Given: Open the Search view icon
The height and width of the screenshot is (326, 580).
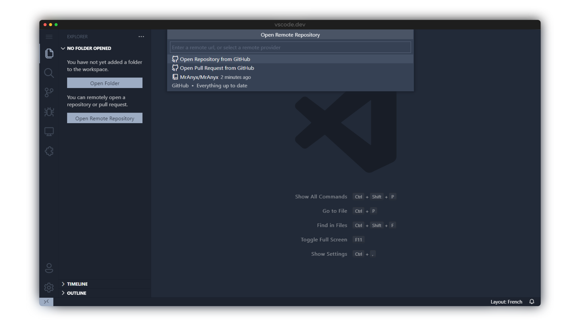Looking at the screenshot, I should coord(49,73).
